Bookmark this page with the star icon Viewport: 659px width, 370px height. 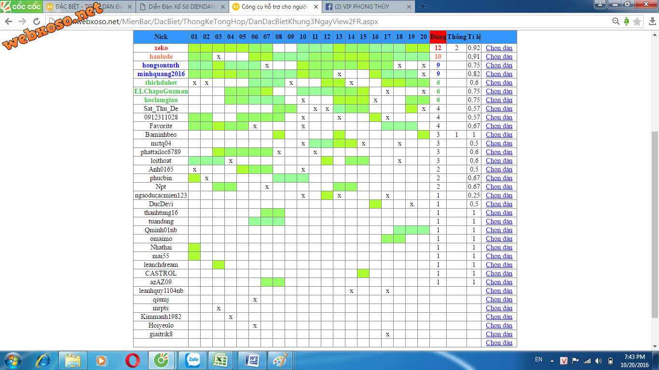click(x=637, y=22)
